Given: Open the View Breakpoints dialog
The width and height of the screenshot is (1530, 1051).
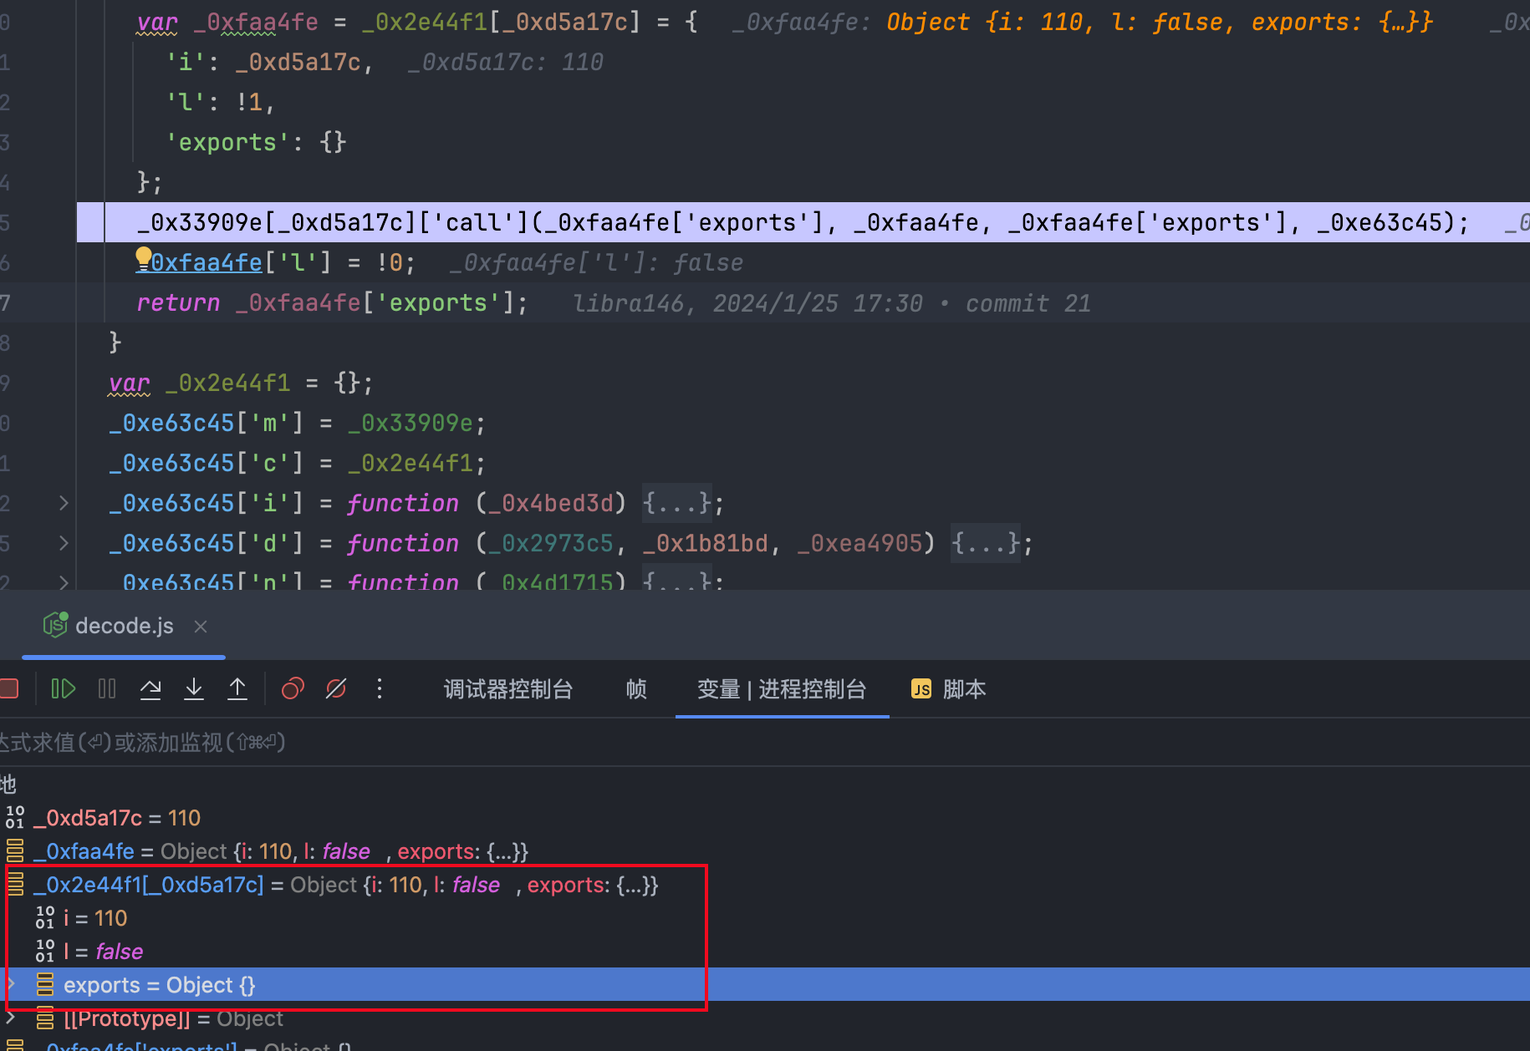Looking at the screenshot, I should tap(293, 689).
